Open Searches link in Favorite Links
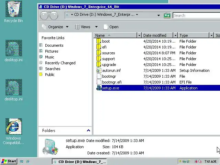The width and height of the screenshot is (220, 165). coord(53,69)
